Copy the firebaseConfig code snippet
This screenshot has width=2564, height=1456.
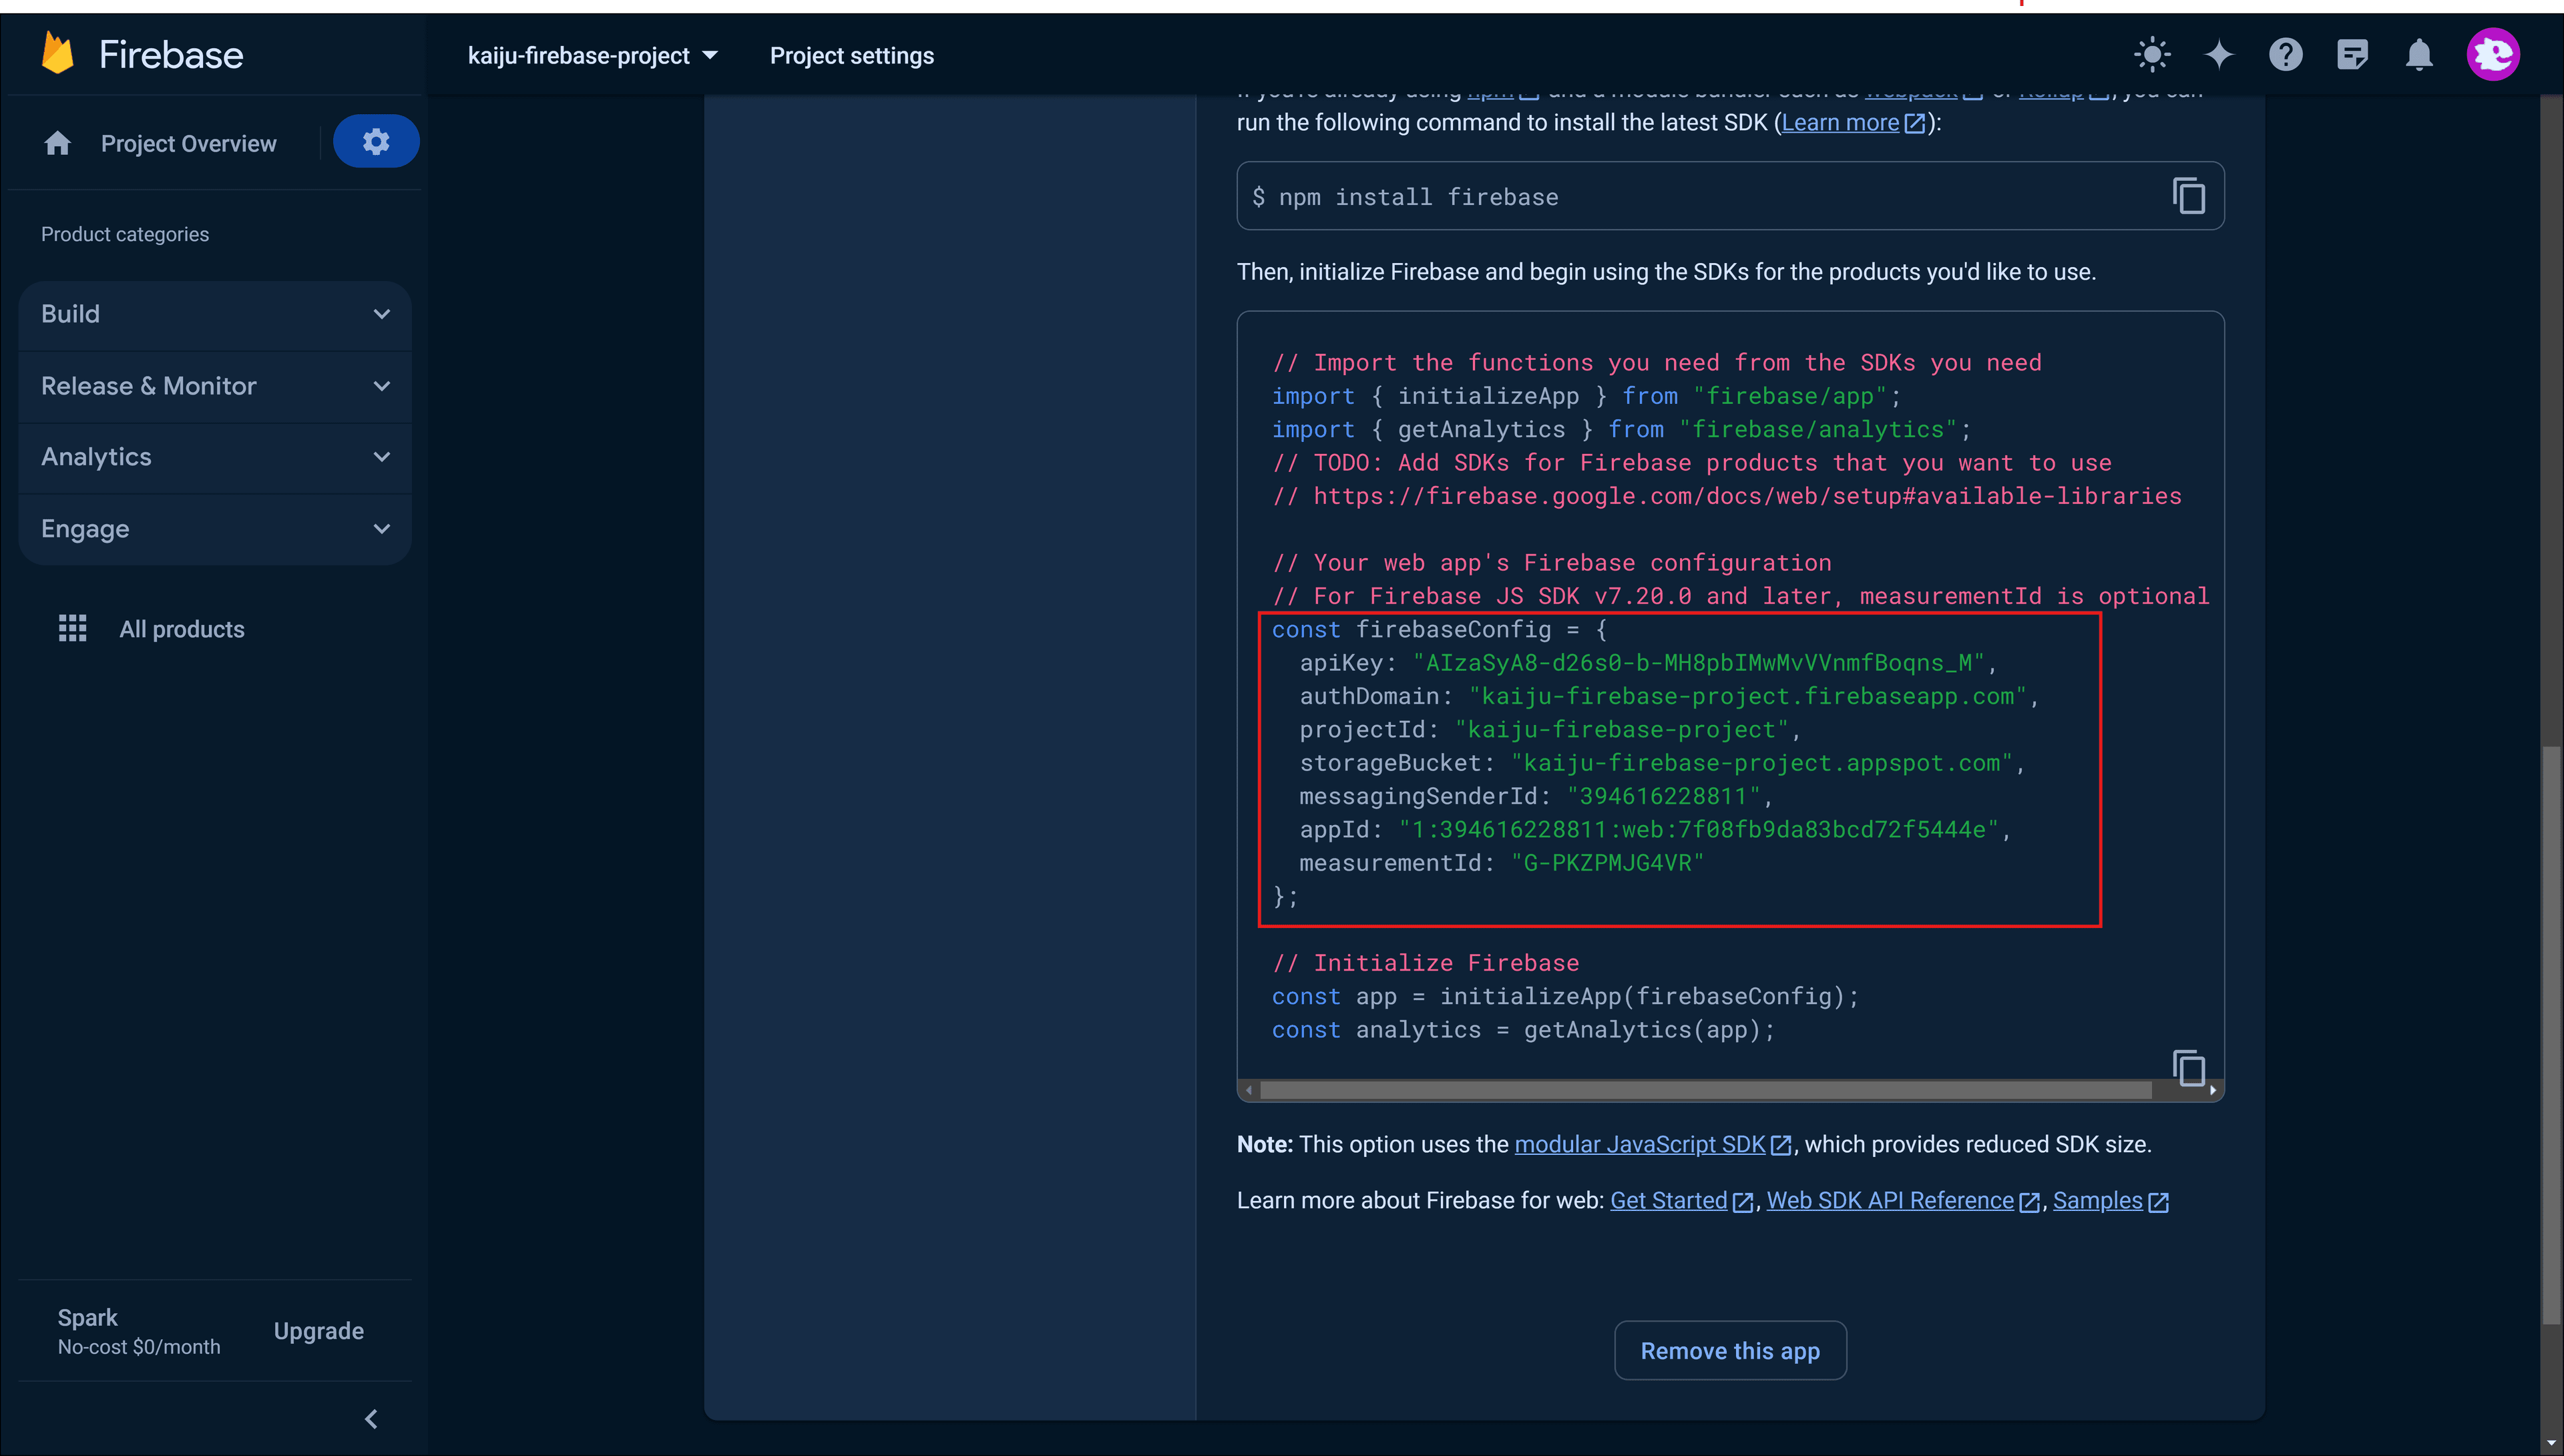2188,1068
